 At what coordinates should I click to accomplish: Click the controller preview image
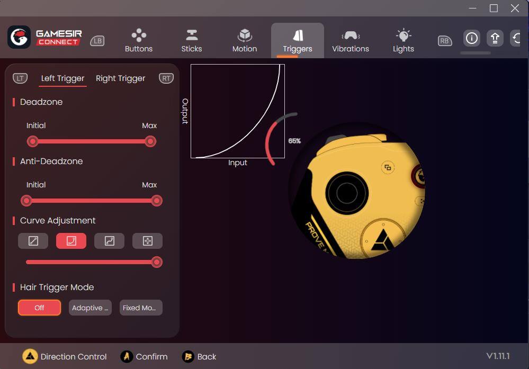coord(357,191)
